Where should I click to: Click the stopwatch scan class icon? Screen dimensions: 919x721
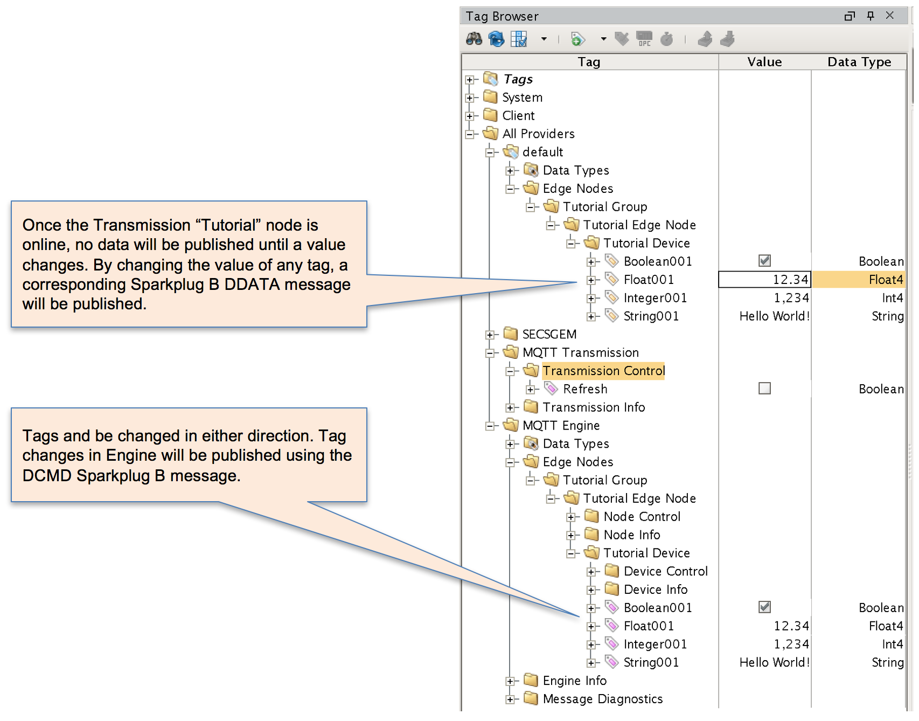click(x=667, y=39)
